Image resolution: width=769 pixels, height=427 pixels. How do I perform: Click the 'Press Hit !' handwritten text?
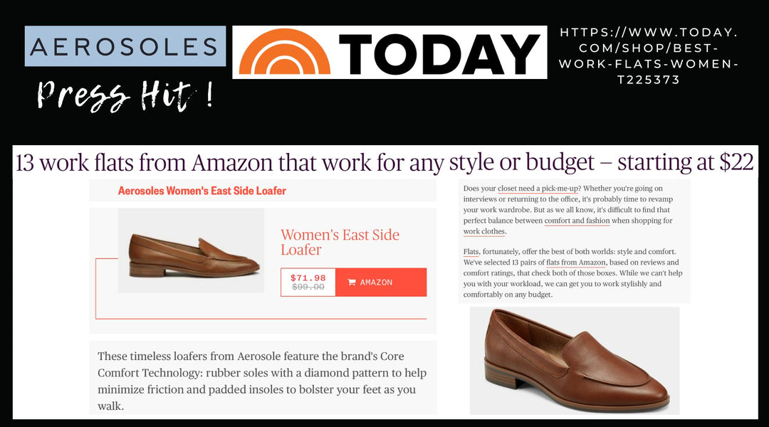[x=125, y=95]
